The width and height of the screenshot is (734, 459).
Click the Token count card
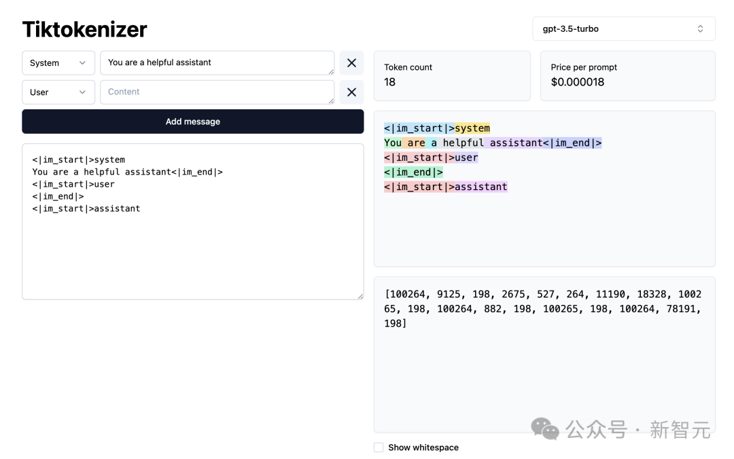click(x=452, y=75)
